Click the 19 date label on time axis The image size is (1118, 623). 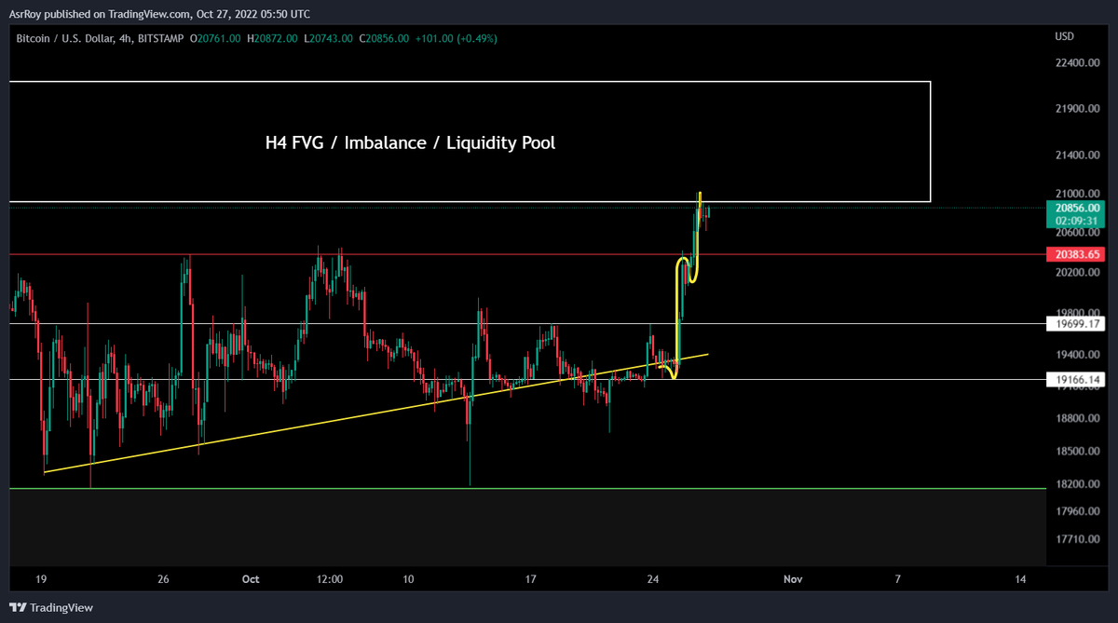41,579
